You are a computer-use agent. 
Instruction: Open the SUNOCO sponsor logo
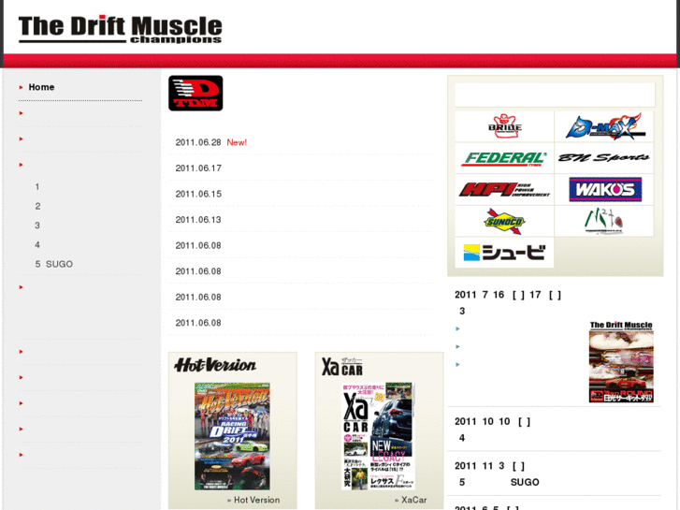[x=504, y=222]
